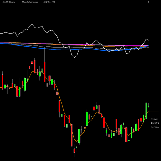Viewport: 161px width, 161px height.
Task: Click the 'in 2 Days' label
Action: (x=155, y=127)
